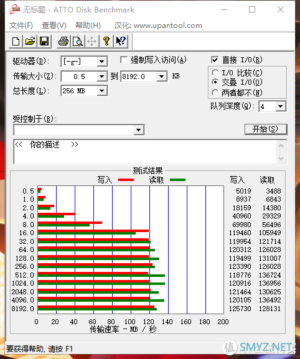Close the ATTO Disk Benchmark window
300x359 pixels.
[281, 9]
